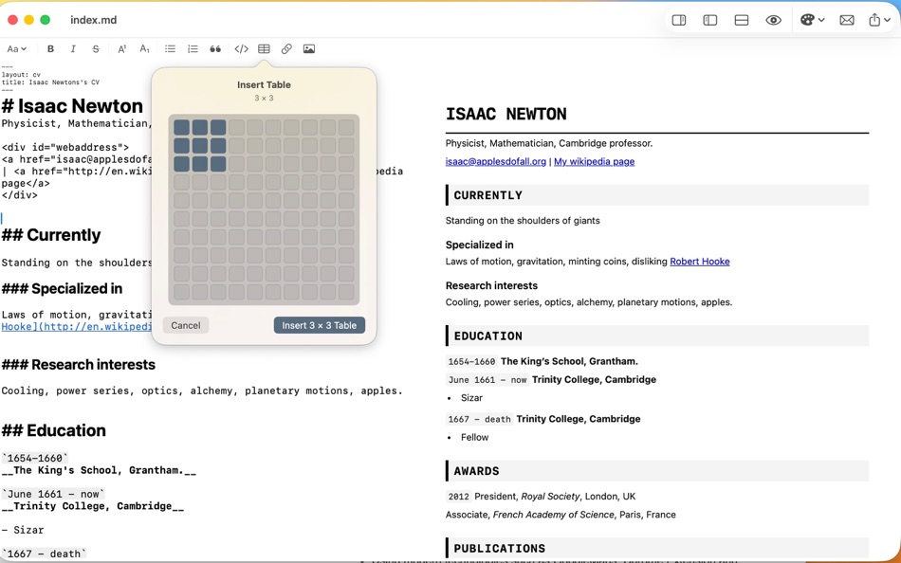This screenshot has height=563, width=901.
Task: Select the bottom-right cell of table grid
Action: 346,292
